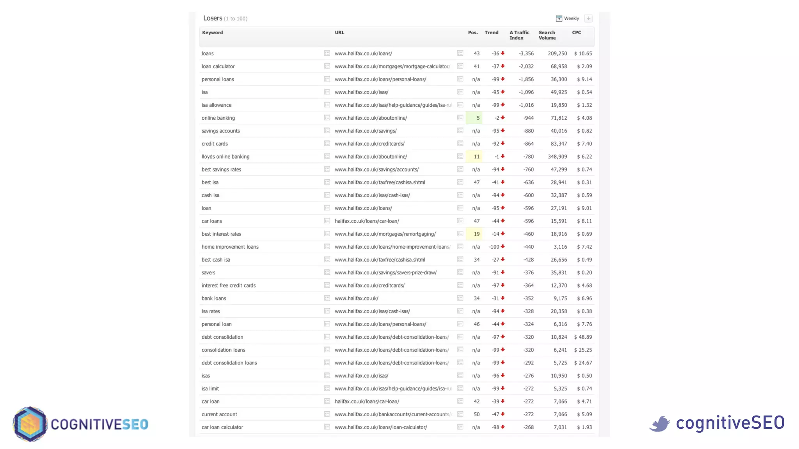The width and height of the screenshot is (799, 449).
Task: Click URL details icon in 'best isa' row
Action: tap(460, 182)
